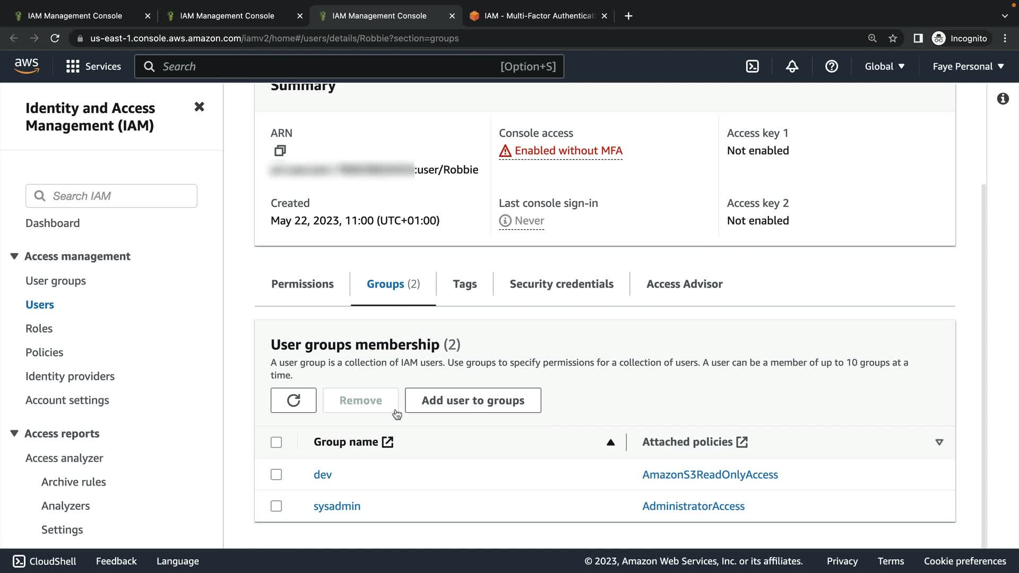Copy the ARN with the copy icon
The width and height of the screenshot is (1019, 573).
tap(280, 151)
